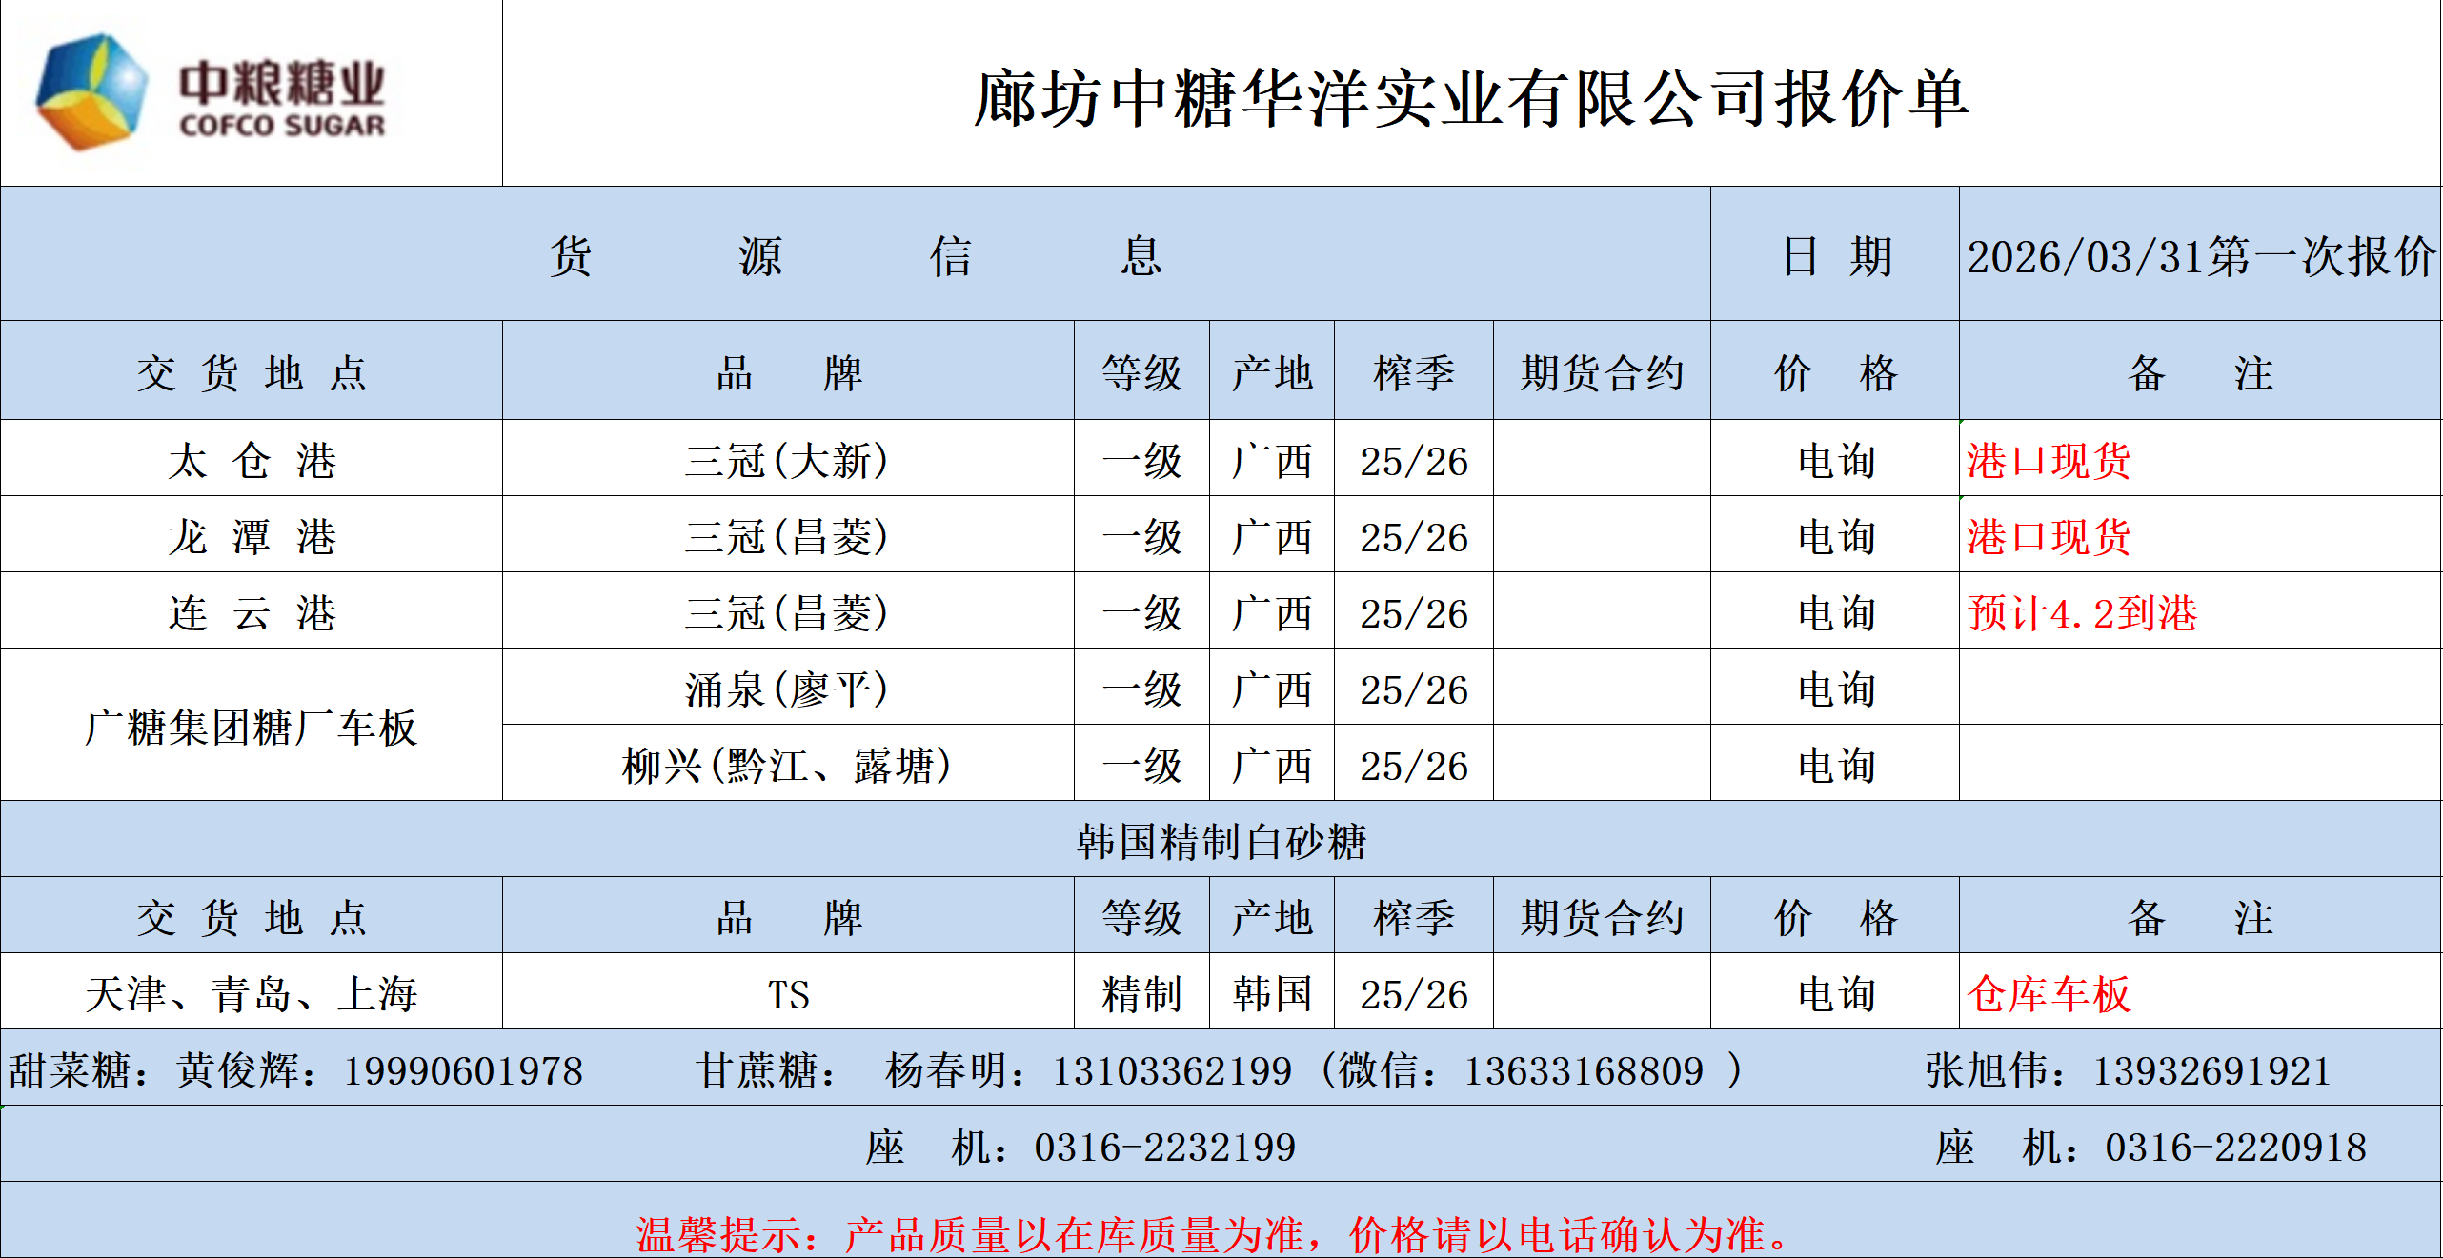This screenshot has height=1258, width=2443.
Task: Click 产地 header above the 韩国 cell
Action: click(1272, 916)
